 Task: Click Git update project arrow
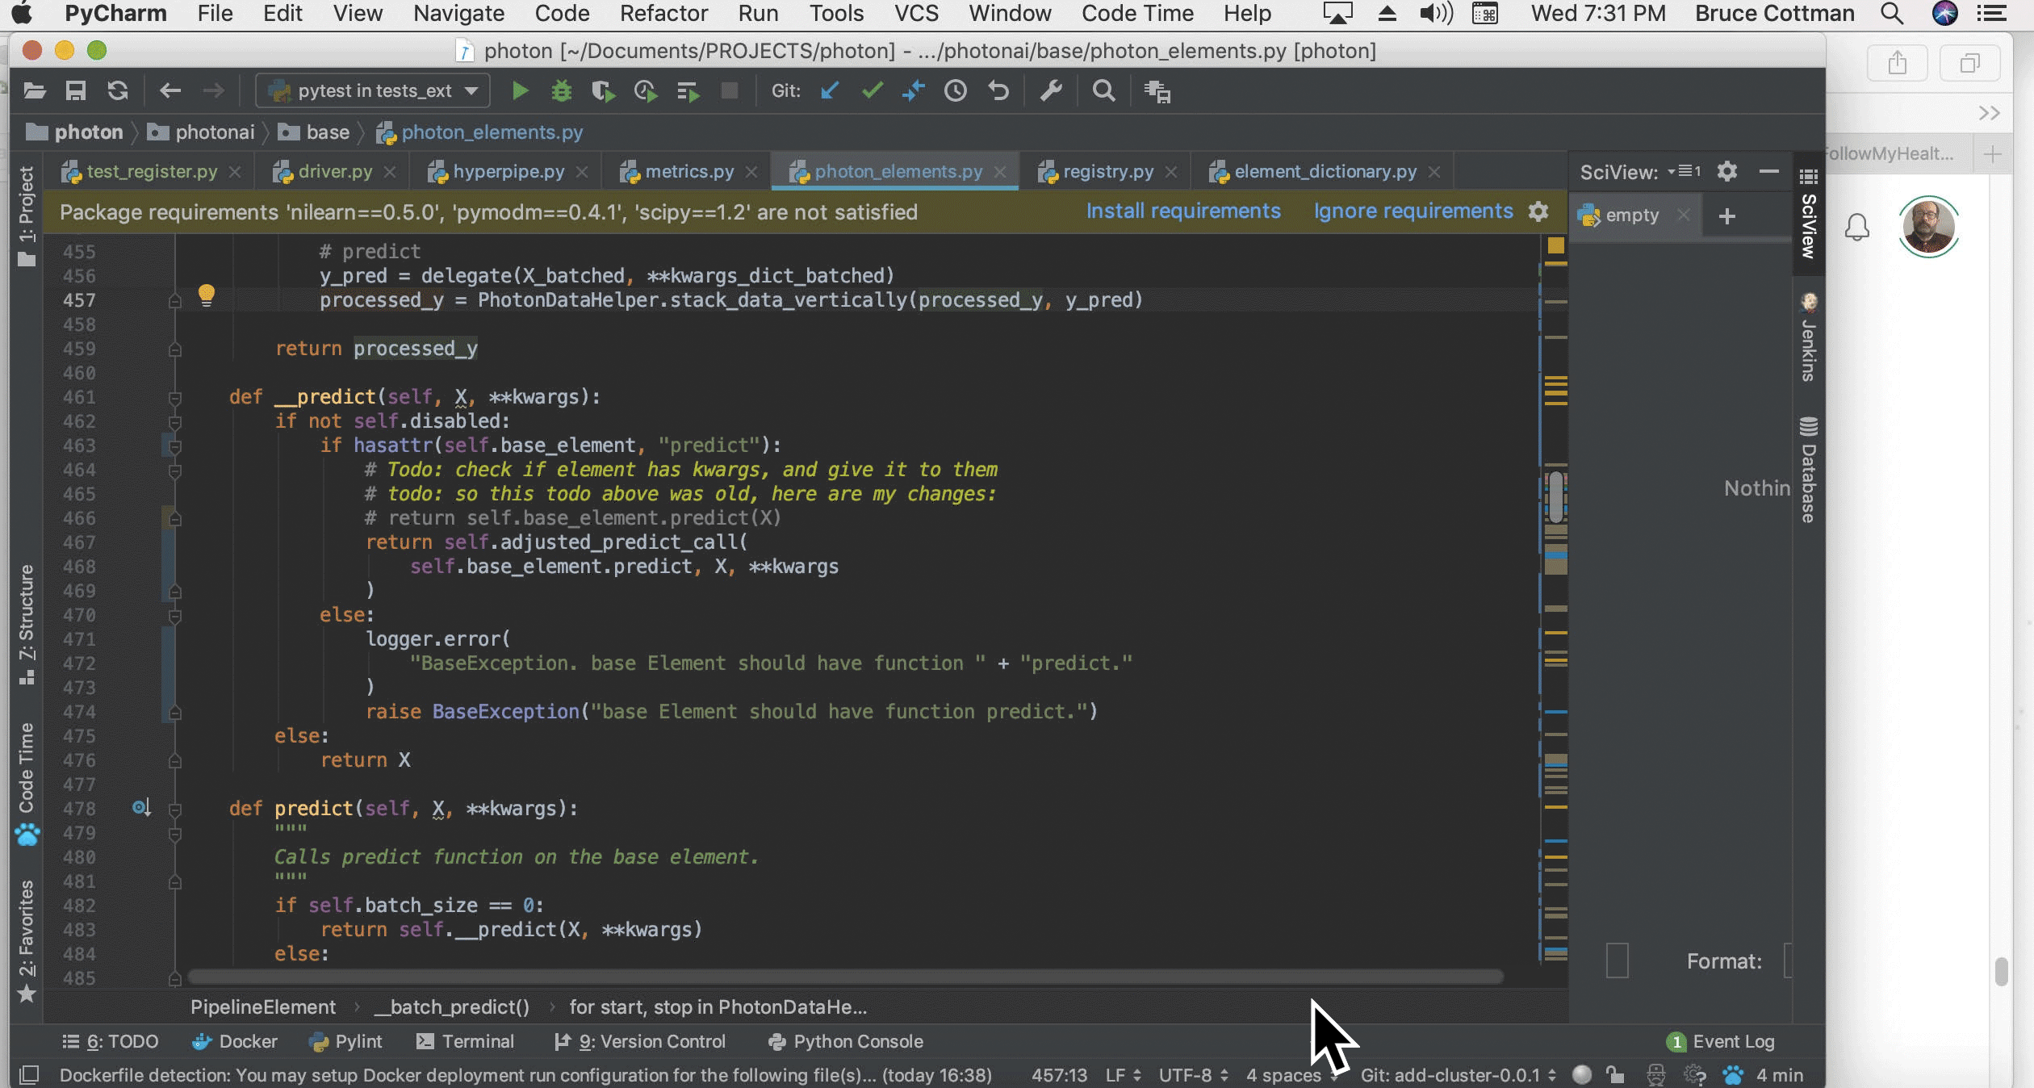(829, 91)
